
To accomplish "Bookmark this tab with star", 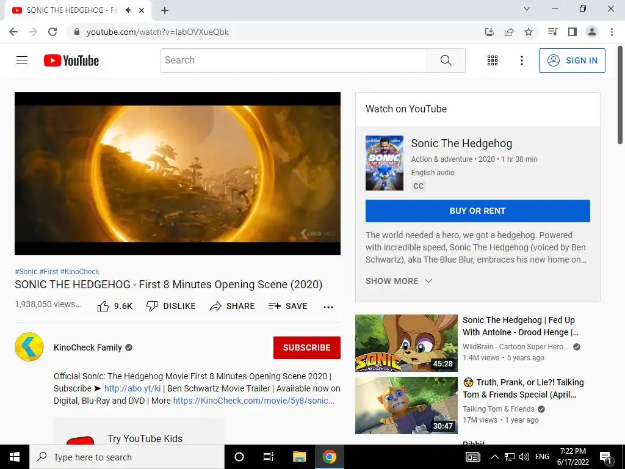I will point(529,32).
